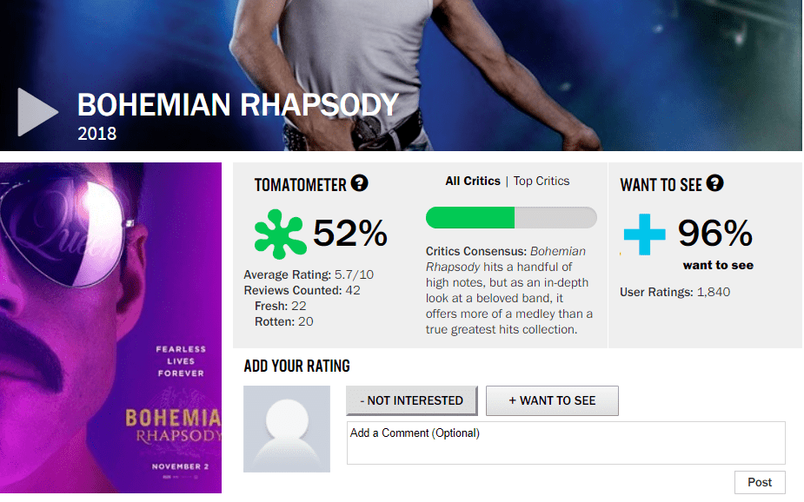This screenshot has height=502, width=804.
Task: Click the Reviews Counted 42 text
Action: point(302,290)
